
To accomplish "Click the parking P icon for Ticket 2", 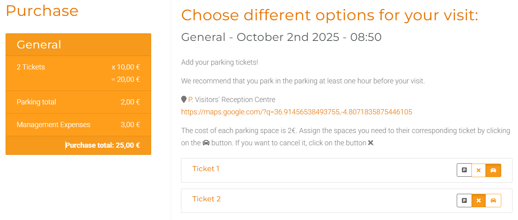I will click(464, 201).
